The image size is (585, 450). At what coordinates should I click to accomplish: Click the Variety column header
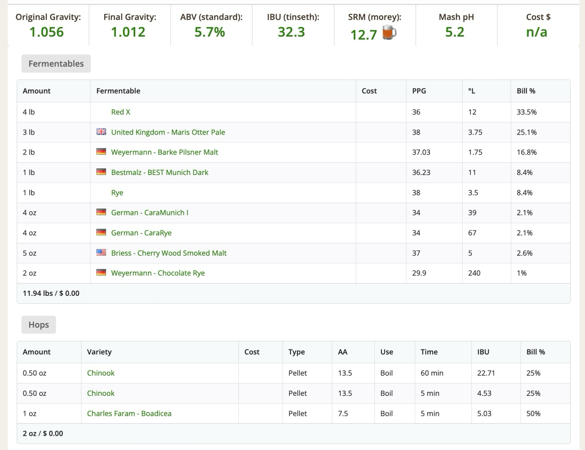[99, 352]
